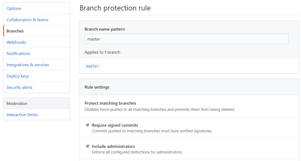Click the Protect matching branches heading

point(110,103)
